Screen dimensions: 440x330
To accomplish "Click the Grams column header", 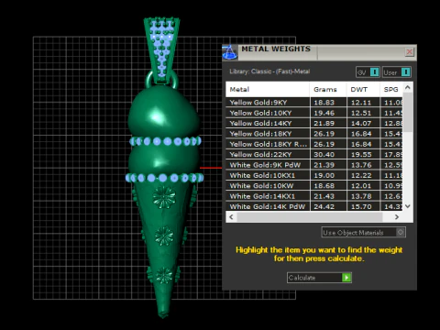I will tap(328, 90).
